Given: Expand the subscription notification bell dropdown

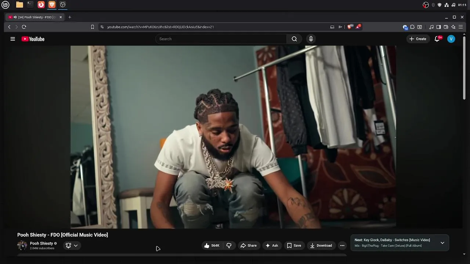Looking at the screenshot, I should [72, 245].
